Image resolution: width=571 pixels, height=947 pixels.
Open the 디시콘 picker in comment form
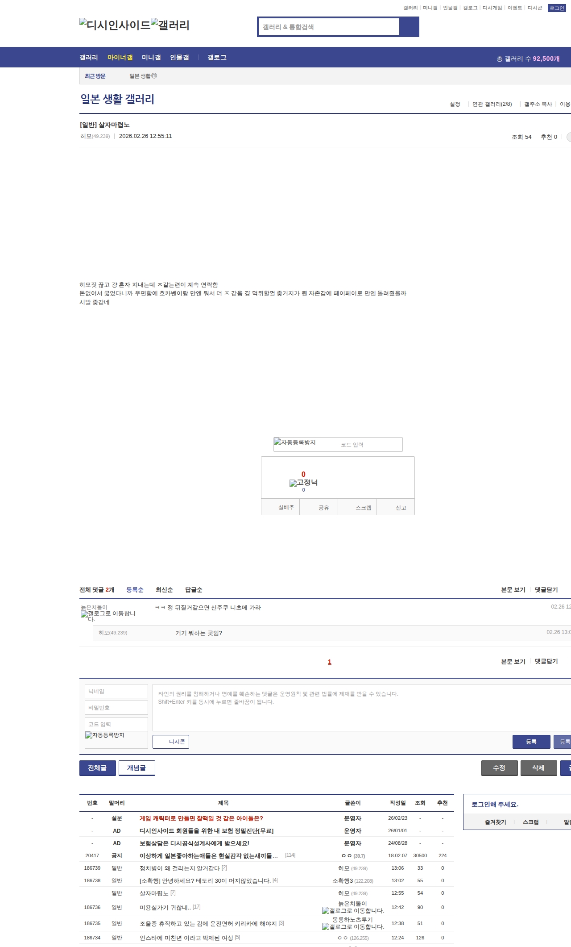pos(171,742)
